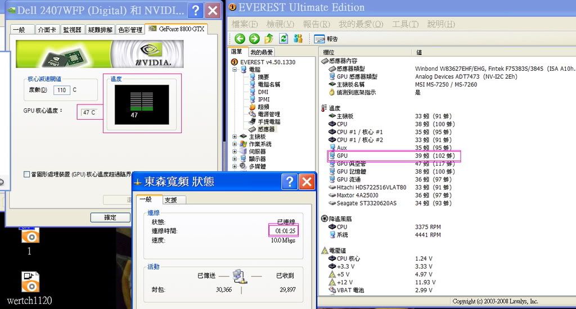
Task: Select 電腦名稱 in the EVEREST tree
Action: pyautogui.click(x=264, y=84)
